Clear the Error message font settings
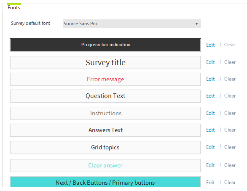247x191 pixels. tap(230, 79)
